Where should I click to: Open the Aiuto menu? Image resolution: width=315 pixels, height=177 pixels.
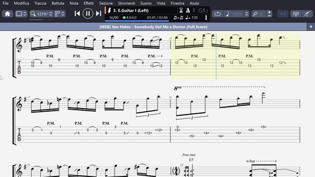[x=194, y=3]
